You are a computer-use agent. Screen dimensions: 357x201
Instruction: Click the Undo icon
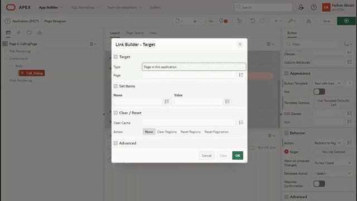point(253,21)
